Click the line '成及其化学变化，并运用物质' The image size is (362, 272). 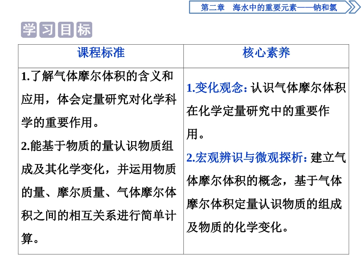[99, 169]
